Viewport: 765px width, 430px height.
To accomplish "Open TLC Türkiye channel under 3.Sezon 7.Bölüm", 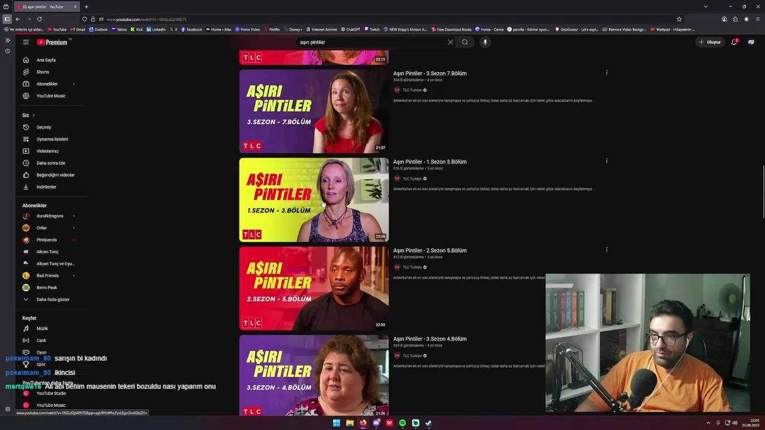I will pyautogui.click(x=412, y=90).
